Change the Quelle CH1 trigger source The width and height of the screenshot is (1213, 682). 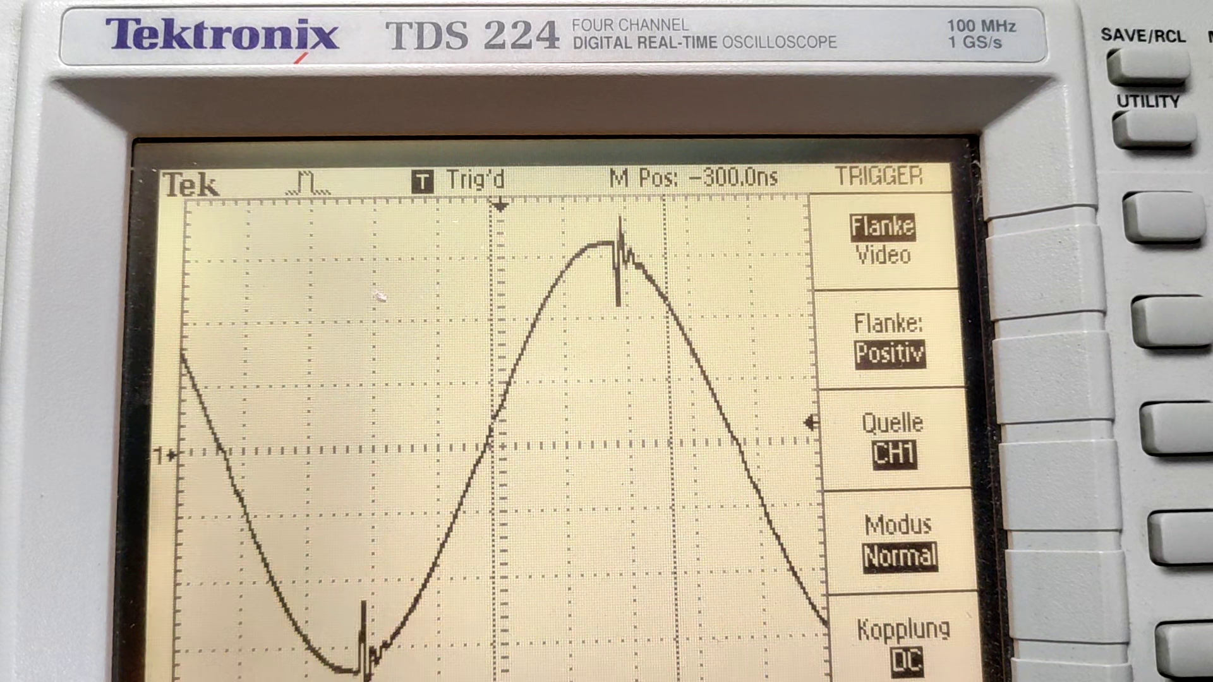click(893, 440)
